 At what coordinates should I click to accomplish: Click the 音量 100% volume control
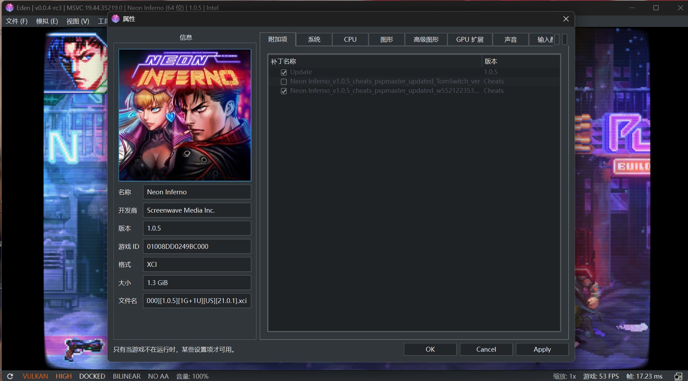(192, 376)
